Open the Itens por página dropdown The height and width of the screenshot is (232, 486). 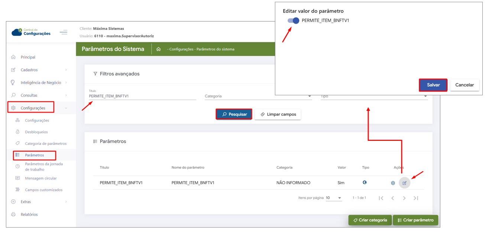pos(334,198)
